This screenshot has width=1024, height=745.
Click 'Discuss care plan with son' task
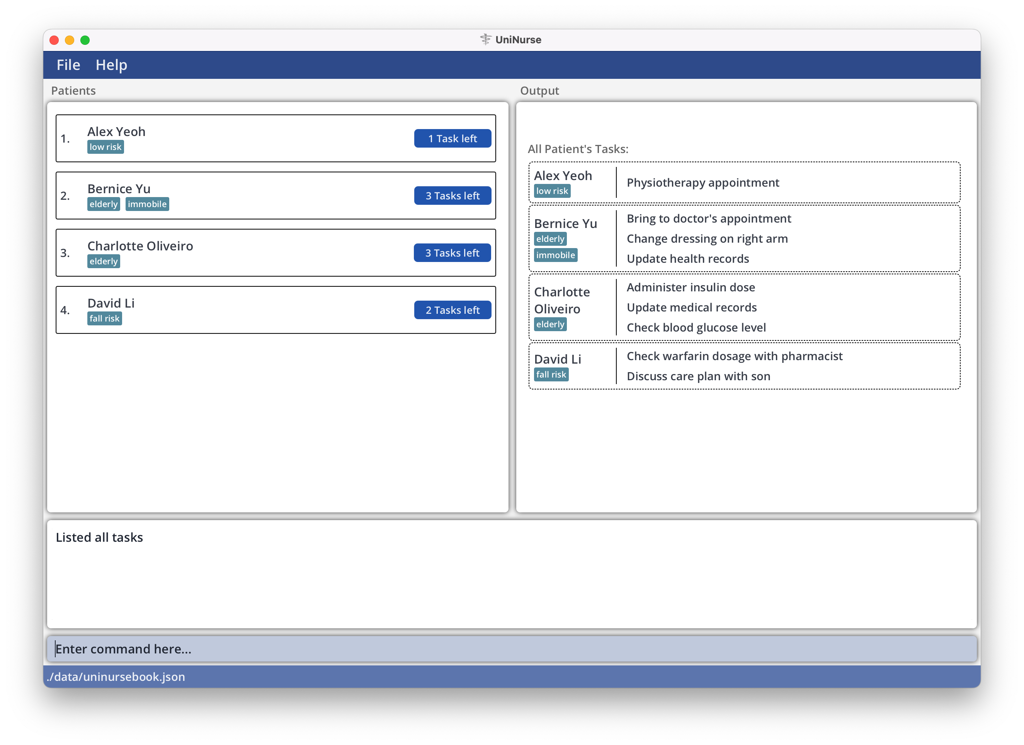click(x=699, y=376)
